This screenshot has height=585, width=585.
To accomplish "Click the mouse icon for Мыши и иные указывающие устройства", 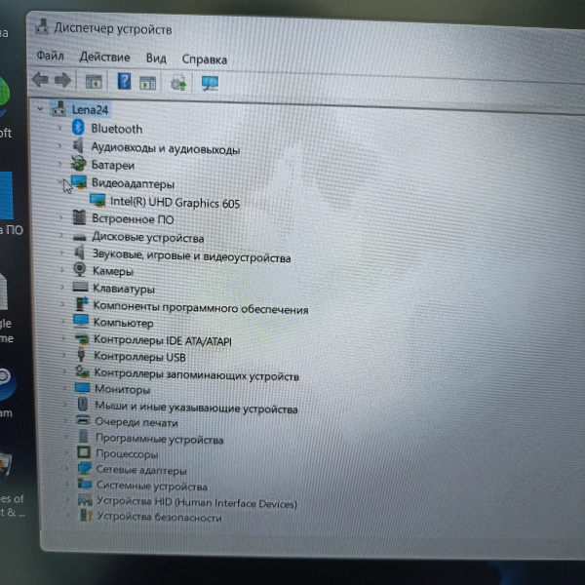I will (83, 404).
